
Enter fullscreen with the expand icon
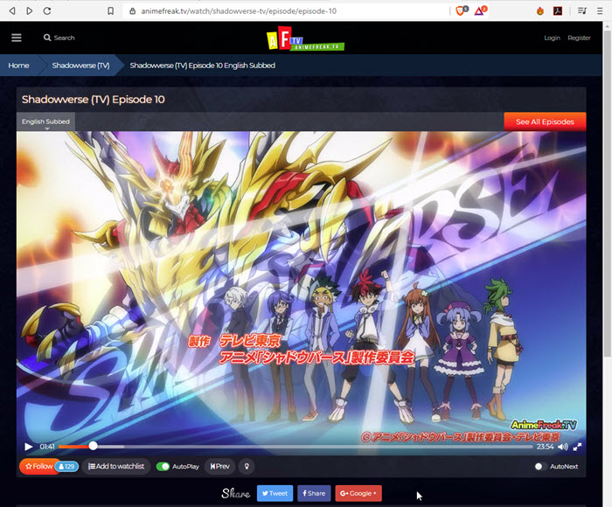point(578,447)
